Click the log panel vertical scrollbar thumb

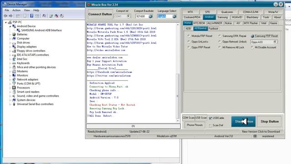tap(177, 96)
